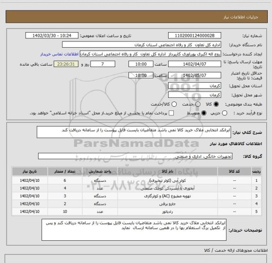Toggle Islamic treasury bonds payment checkbox
The width and height of the screenshot is (272, 263).
pyautogui.click(x=171, y=113)
